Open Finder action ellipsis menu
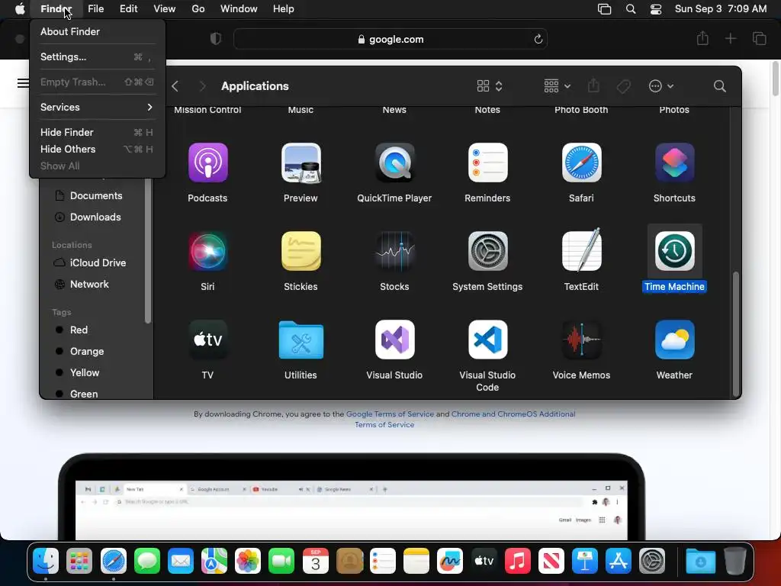 pos(661,86)
